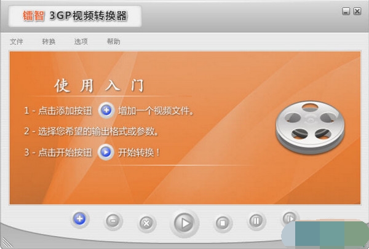This screenshot has height=249, width=369.
Task: Start conversion with the large play button
Action: [184, 223]
